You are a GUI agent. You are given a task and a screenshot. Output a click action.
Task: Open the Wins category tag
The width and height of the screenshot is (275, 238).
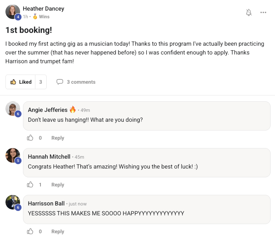44,16
